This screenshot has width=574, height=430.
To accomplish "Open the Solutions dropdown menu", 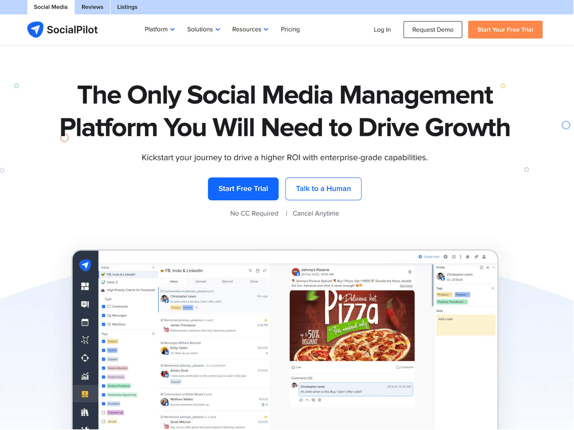I will coord(203,30).
